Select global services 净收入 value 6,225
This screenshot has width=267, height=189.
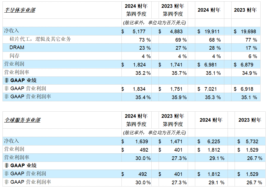(214, 142)
